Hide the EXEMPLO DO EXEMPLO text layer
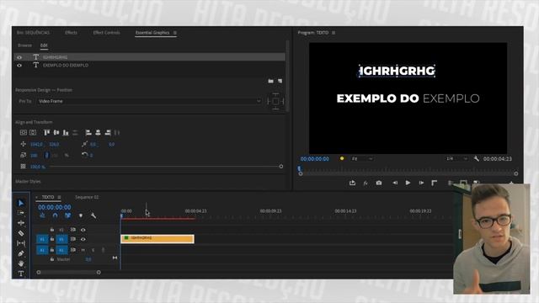Screen dimensions: 539x303 click(19, 66)
